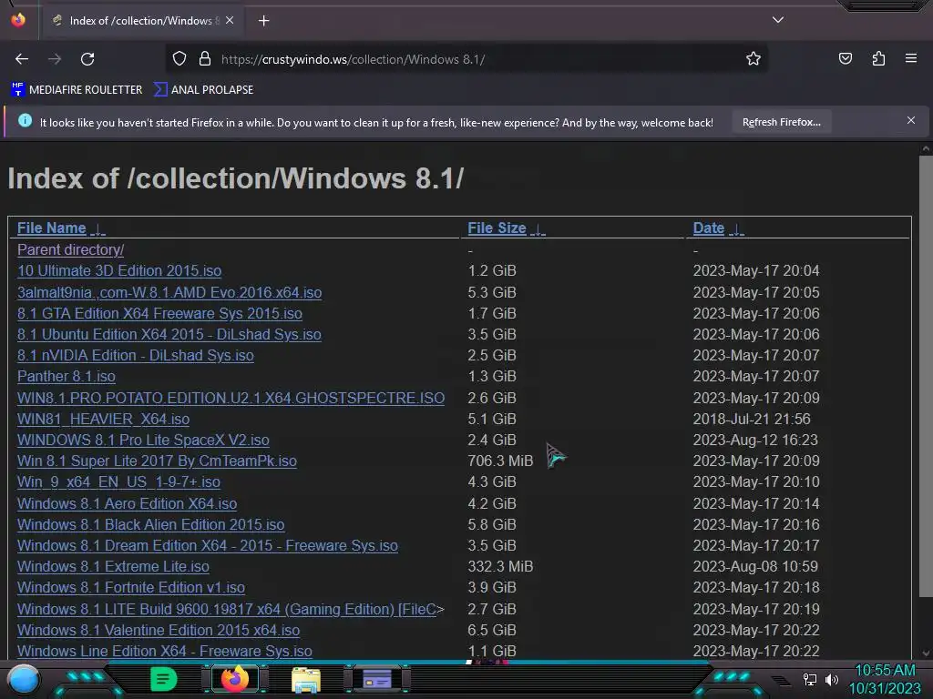
Task: Open Firefox application hamburger menu
Action: [911, 58]
